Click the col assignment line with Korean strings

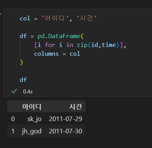[x=58, y=18]
